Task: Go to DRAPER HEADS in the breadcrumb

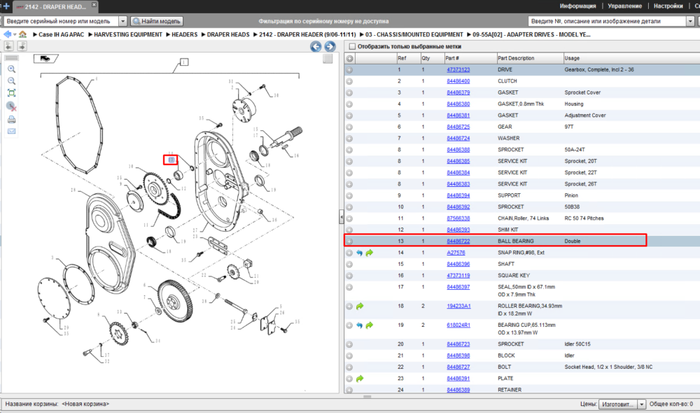Action: pyautogui.click(x=228, y=34)
